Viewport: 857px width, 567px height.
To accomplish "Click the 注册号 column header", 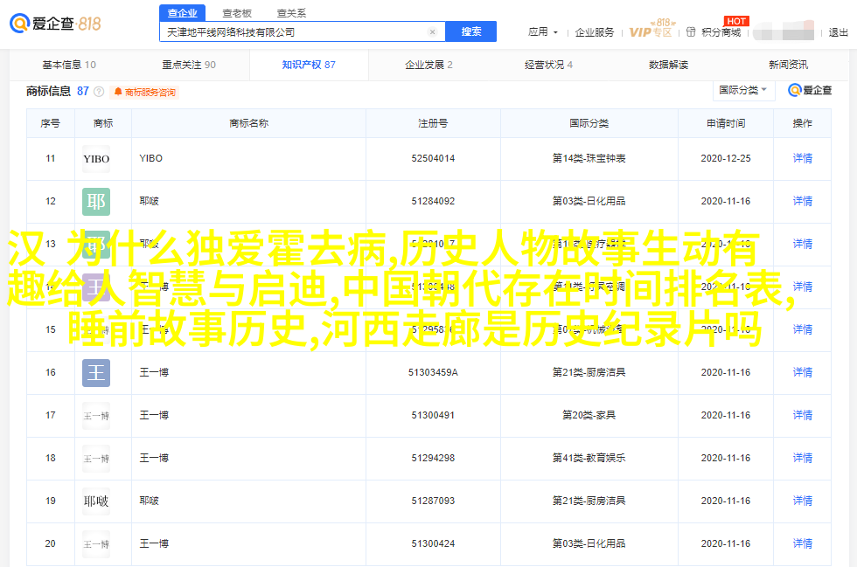I will click(x=433, y=123).
